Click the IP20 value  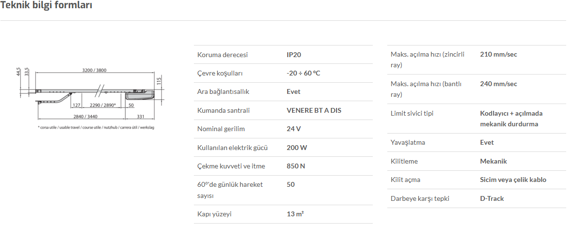294,55
